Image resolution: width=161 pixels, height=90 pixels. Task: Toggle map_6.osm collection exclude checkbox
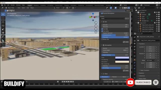coord(155,23)
